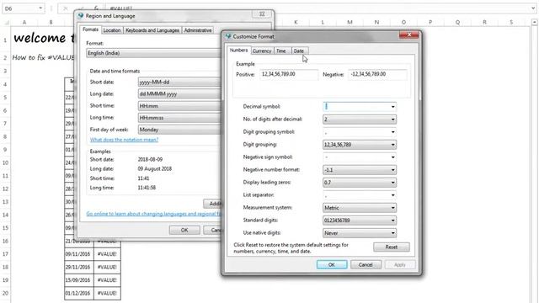Switch to the Administrative tab
The height and width of the screenshot is (303, 539).
[x=198, y=30]
